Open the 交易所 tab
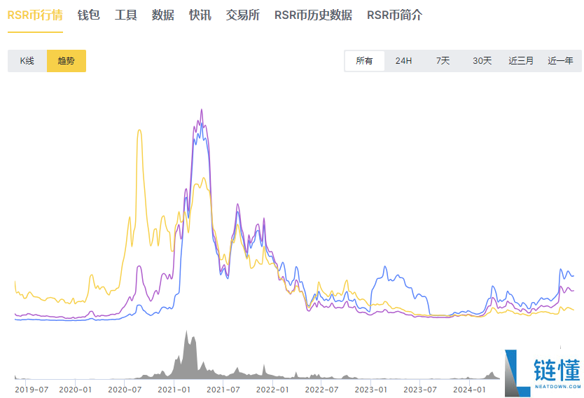The height and width of the screenshot is (398, 584). tap(243, 15)
